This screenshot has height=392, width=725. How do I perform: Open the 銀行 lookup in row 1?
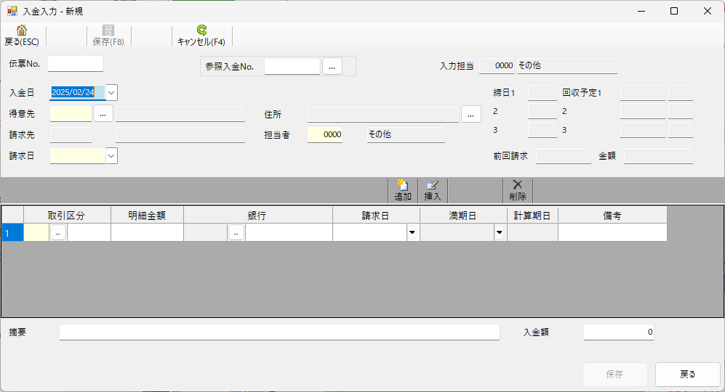tap(236, 233)
